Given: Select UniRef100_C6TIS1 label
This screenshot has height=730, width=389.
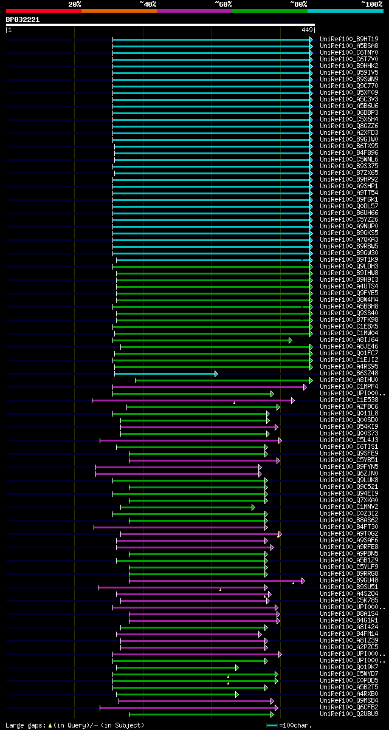Looking at the screenshot, I should point(349,446).
